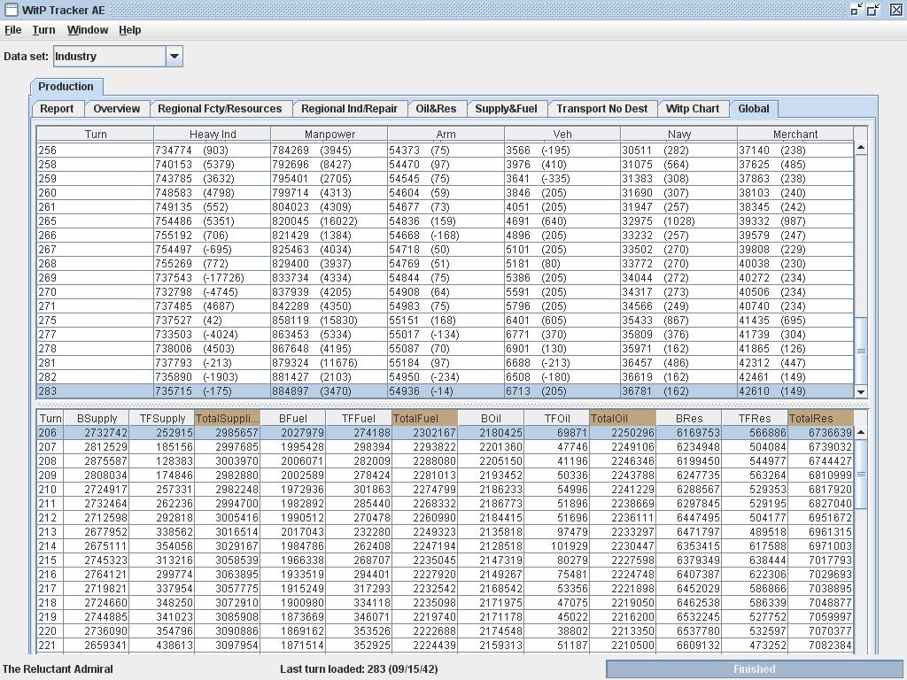The width and height of the screenshot is (907, 680).
Task: Click Veh cell 6688 (-213) in turn 281
Action: pyautogui.click(x=562, y=363)
